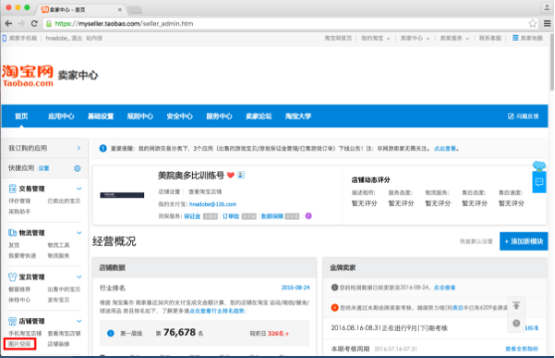Reload the page with the refresh icon
This screenshot has width=555, height=358.
[x=34, y=23]
